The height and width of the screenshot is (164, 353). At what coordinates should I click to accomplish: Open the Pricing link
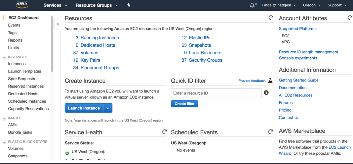[285, 110]
